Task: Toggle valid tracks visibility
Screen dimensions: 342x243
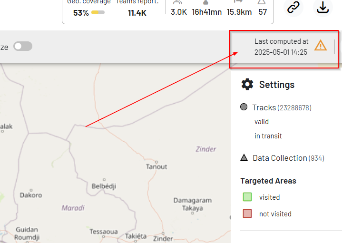Action: 261,122
